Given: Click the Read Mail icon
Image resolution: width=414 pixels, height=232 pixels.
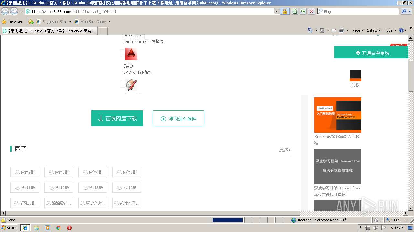Looking at the screenshot, I should 334,30.
